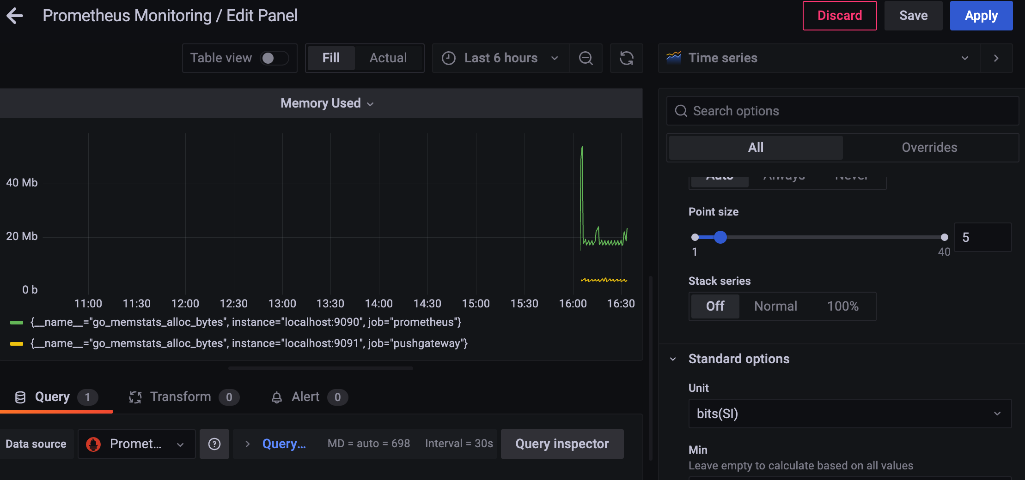Click the Prometheus data source flame icon
Screen dimensions: 1025x480
94,444
